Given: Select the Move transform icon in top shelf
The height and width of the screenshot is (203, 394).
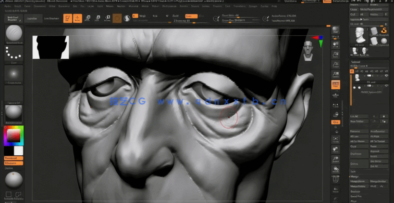Looking at the screenshot, I should tap(88, 18).
